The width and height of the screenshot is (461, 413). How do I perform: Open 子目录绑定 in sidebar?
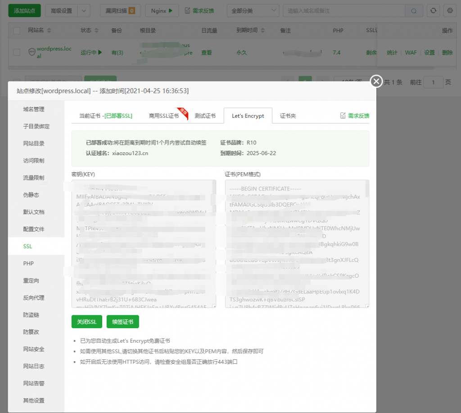[x=36, y=126]
